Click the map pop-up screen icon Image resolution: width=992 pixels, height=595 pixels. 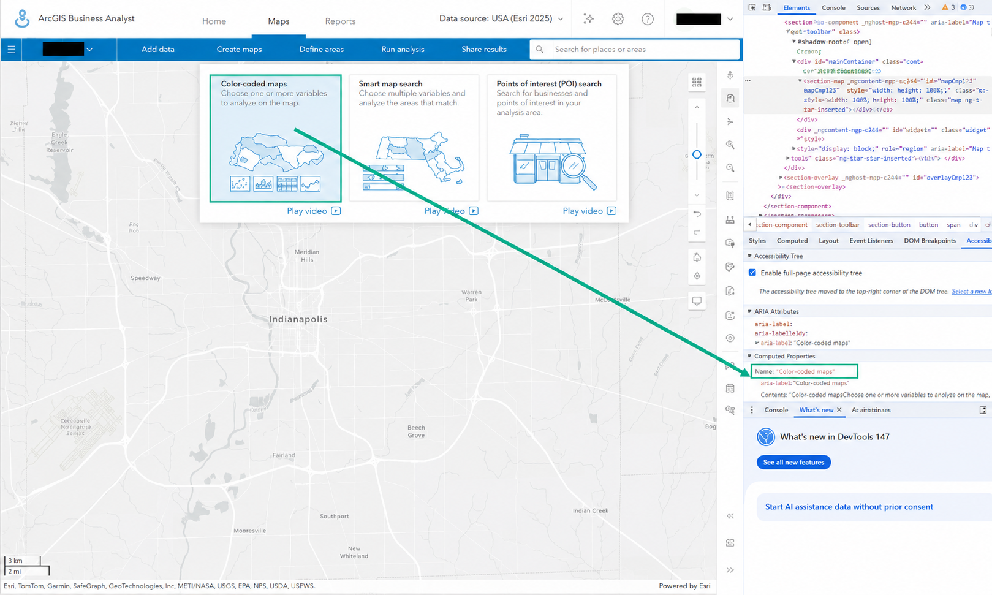coord(697,301)
